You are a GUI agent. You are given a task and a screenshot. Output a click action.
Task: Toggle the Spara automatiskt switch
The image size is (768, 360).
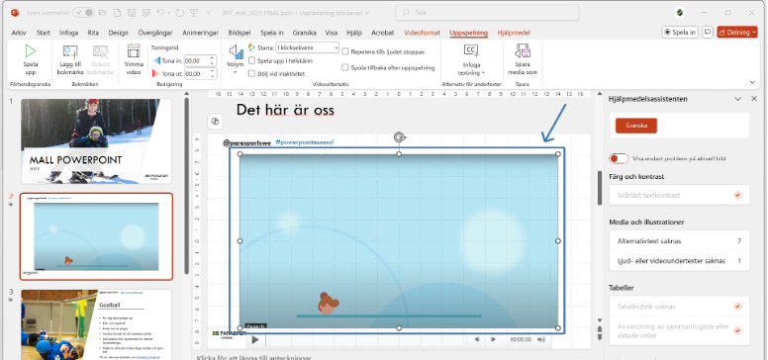point(83,13)
